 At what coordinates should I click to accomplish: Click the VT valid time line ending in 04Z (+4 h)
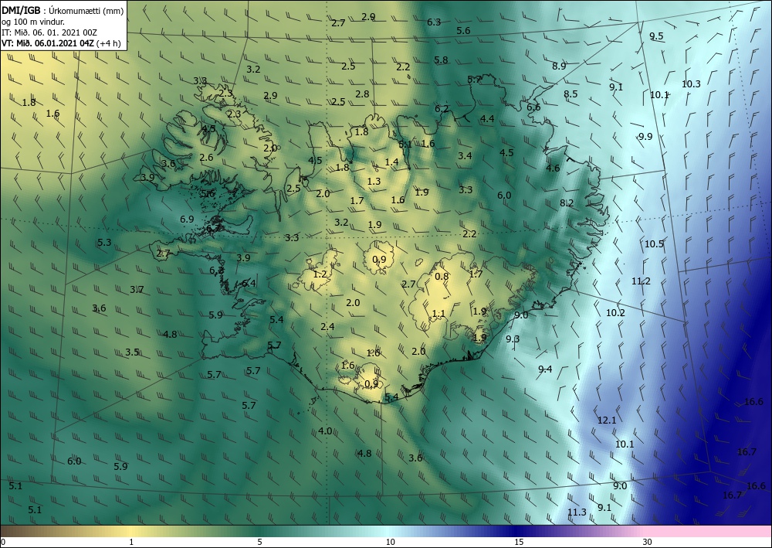tap(59, 43)
